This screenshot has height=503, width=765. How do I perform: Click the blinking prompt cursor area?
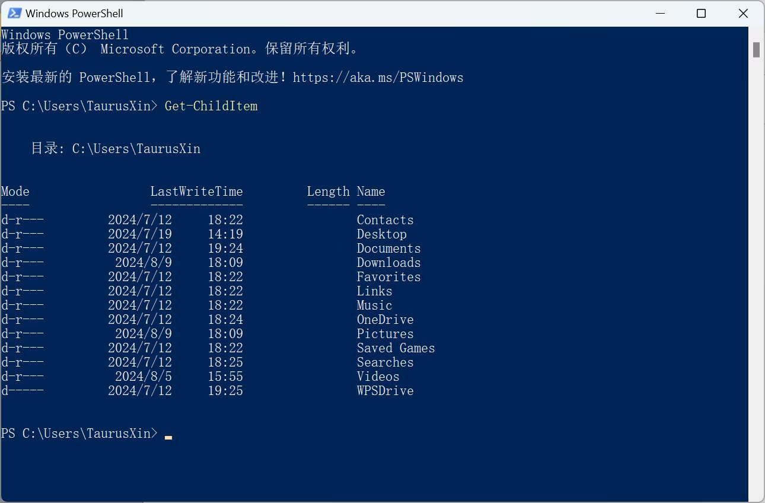tap(168, 436)
